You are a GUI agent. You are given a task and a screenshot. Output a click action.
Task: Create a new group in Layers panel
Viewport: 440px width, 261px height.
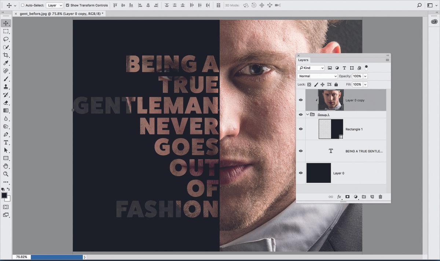(x=364, y=197)
